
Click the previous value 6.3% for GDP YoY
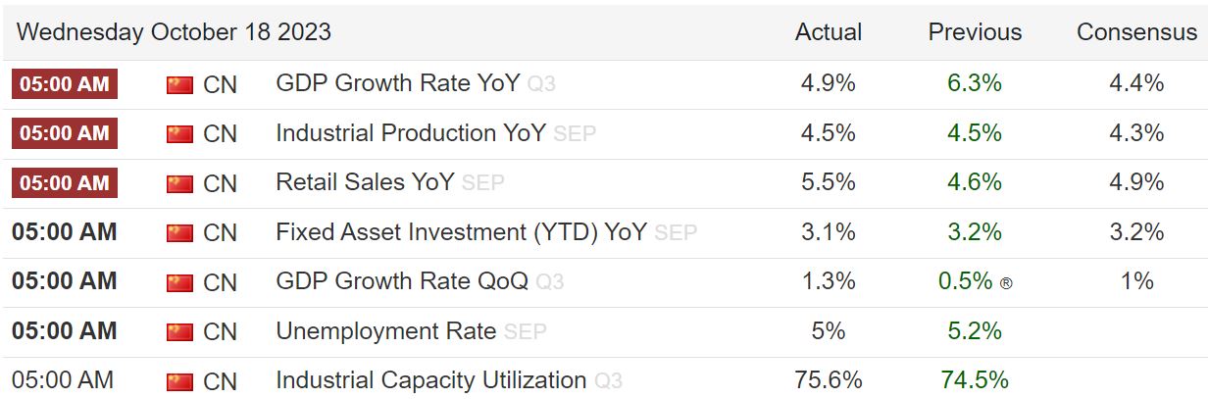point(975,83)
